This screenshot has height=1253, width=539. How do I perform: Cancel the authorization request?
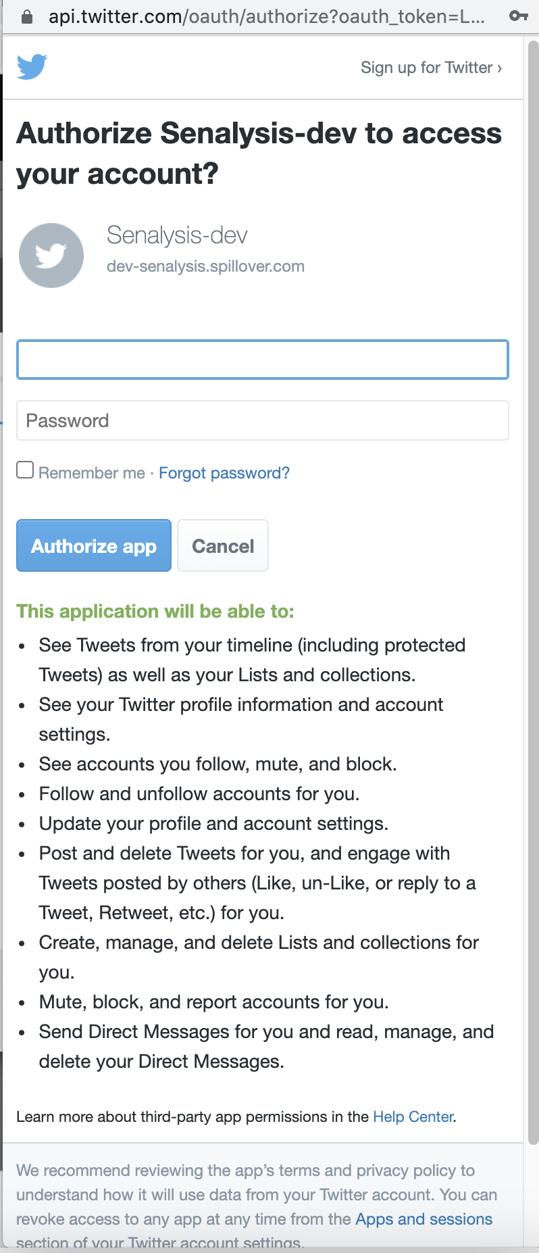[223, 545]
